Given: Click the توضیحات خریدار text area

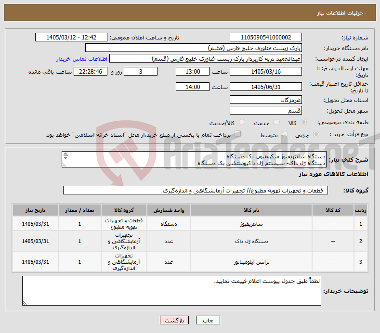Looking at the screenshot, I should coord(171,291).
